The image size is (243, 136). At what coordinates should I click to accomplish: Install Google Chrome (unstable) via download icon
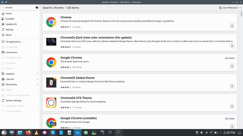click(232, 126)
